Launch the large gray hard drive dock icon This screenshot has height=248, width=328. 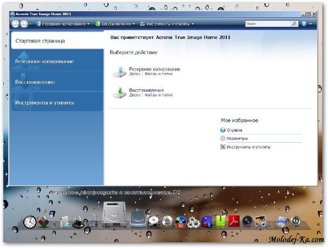pyautogui.click(x=114, y=215)
